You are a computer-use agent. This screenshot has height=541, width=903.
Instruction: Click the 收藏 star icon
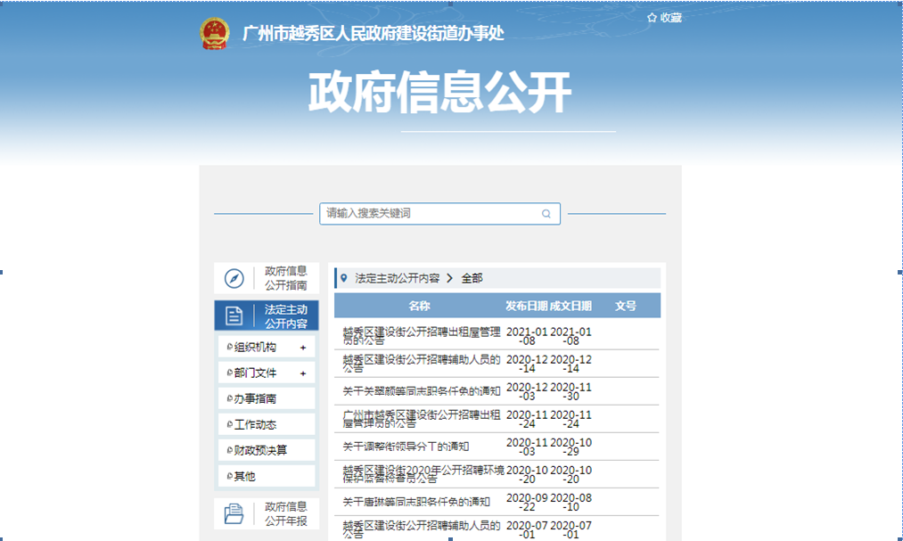pos(652,18)
